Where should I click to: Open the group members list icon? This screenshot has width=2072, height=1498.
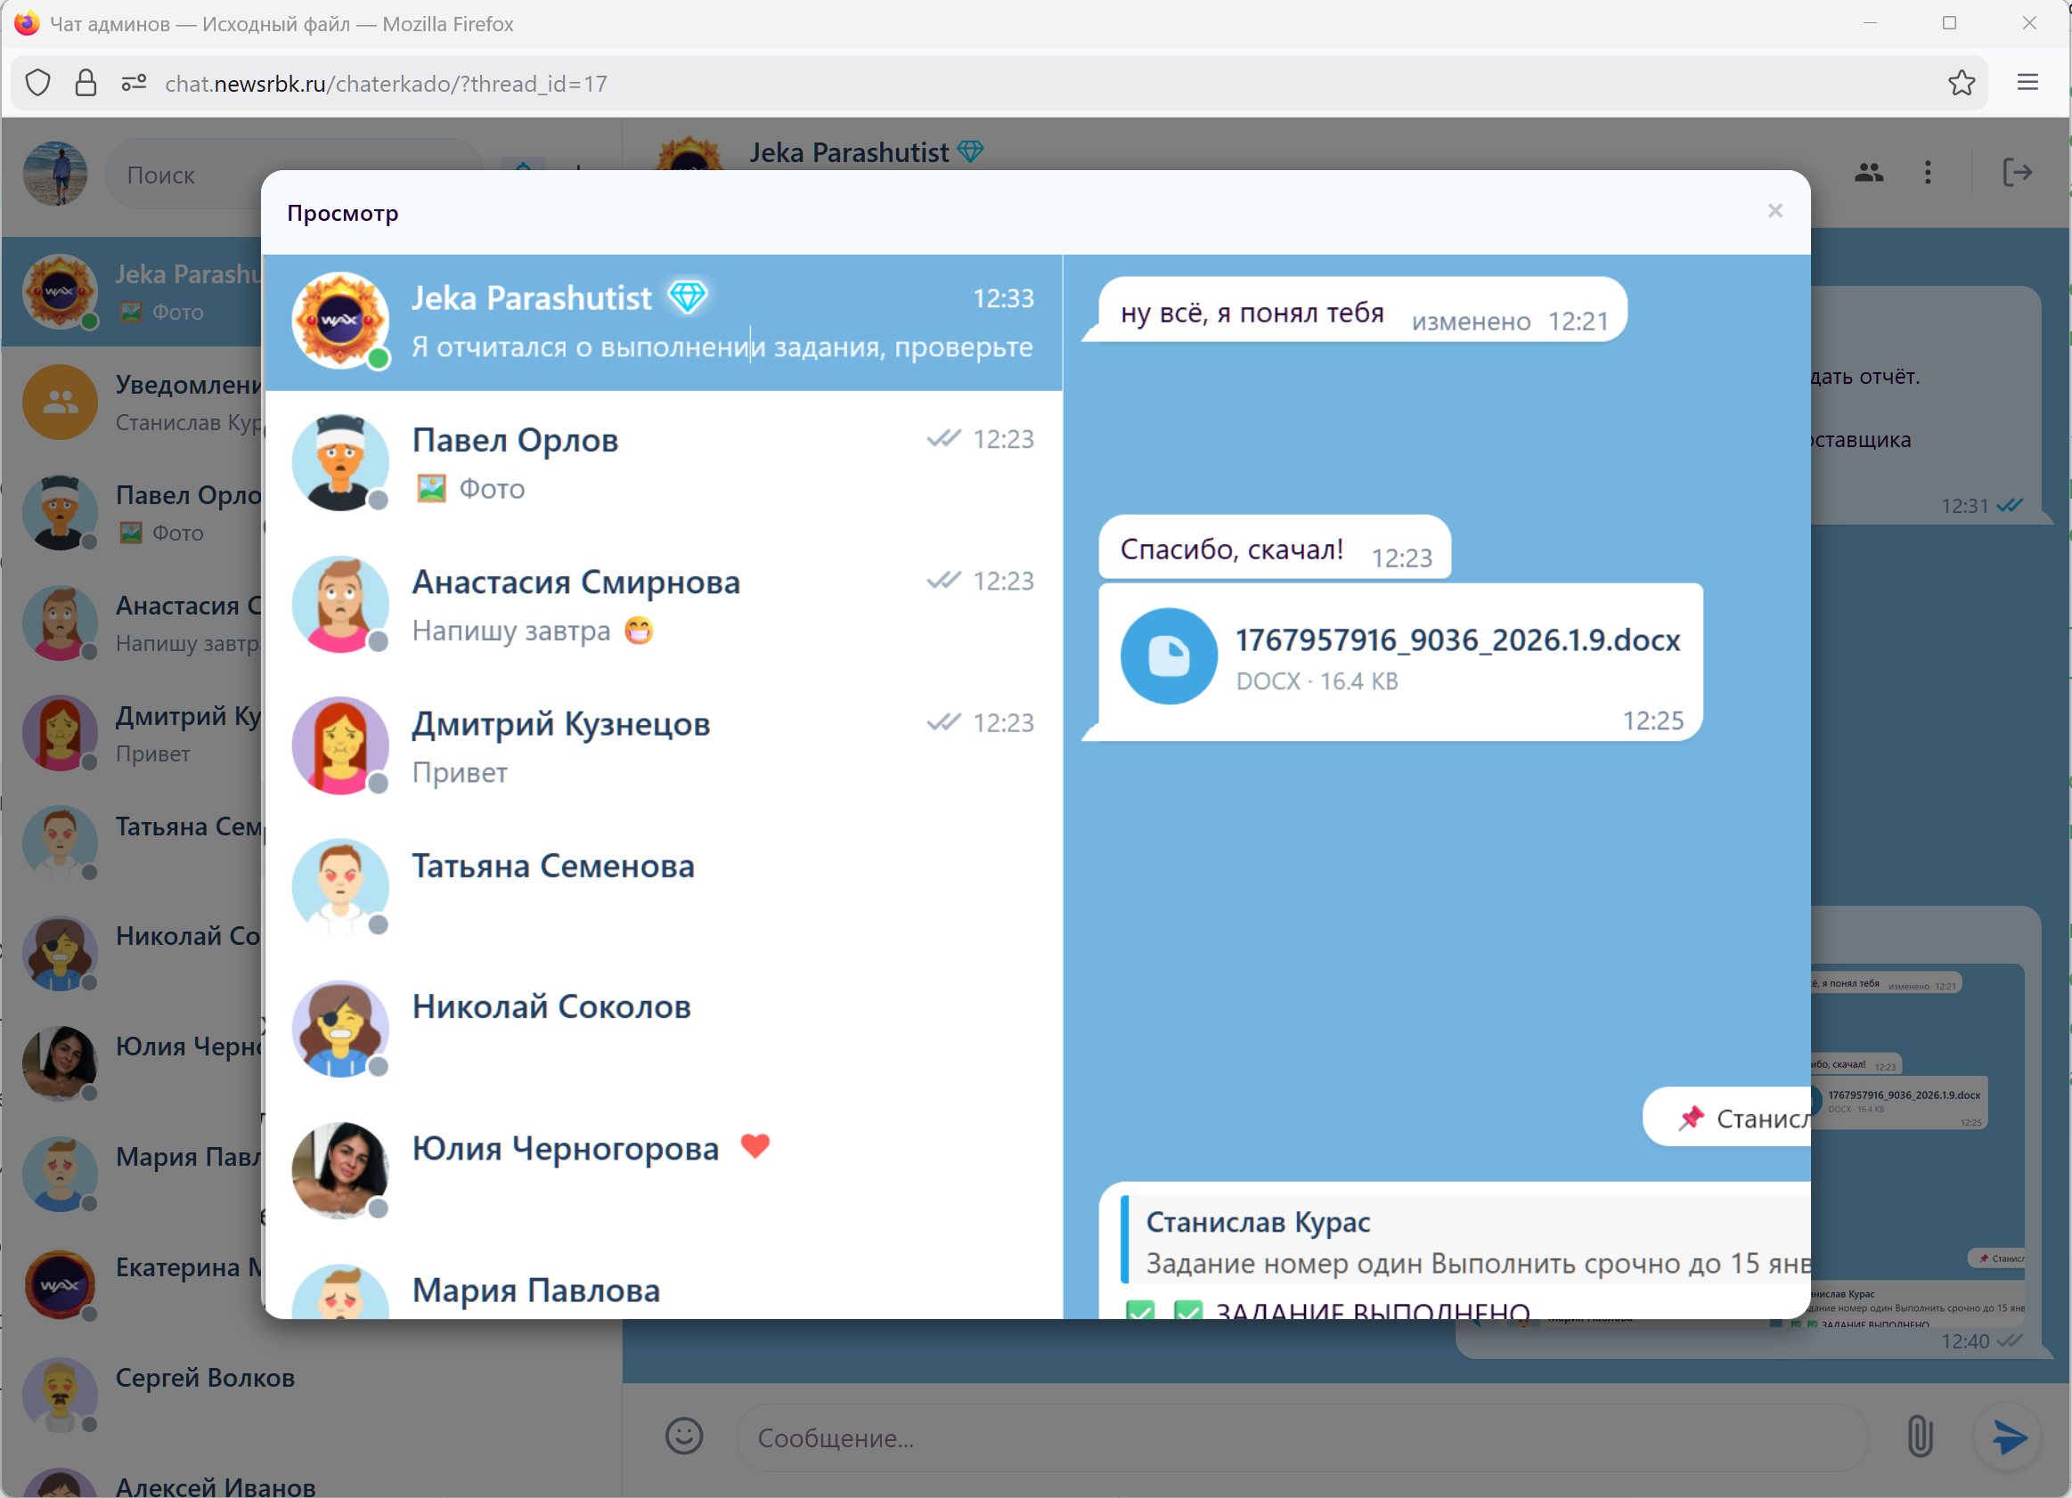click(x=1867, y=173)
